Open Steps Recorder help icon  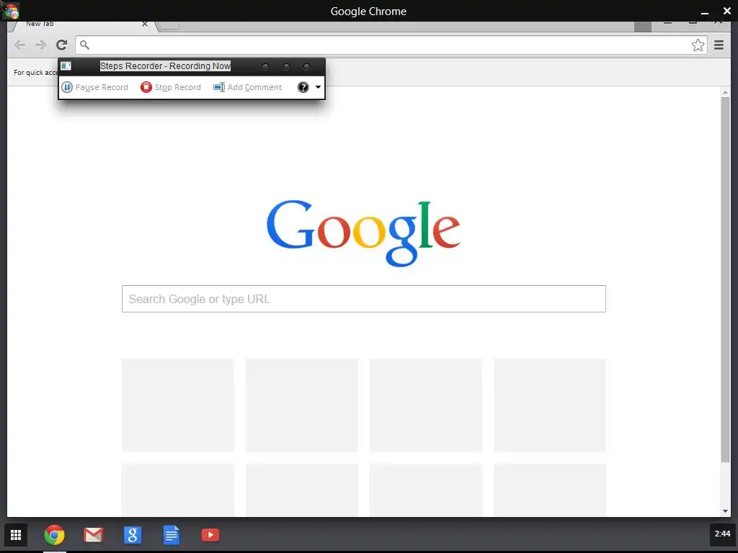coord(303,87)
